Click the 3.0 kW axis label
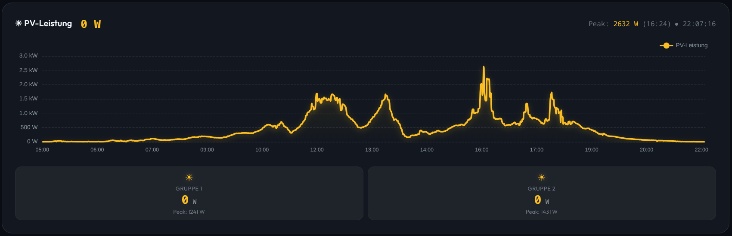 (28, 56)
